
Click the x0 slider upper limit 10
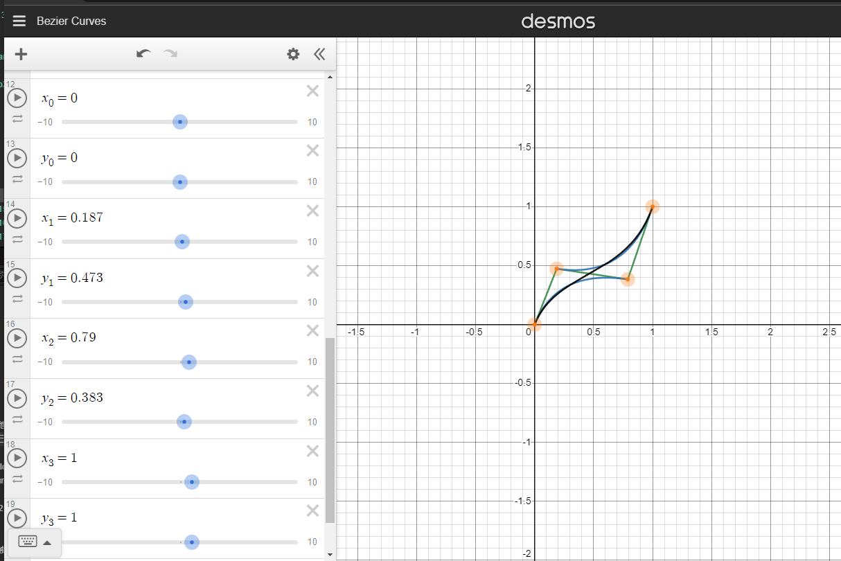coord(312,122)
